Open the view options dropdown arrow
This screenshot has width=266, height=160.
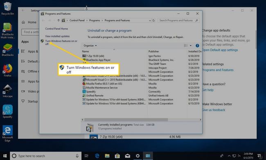click(191, 46)
